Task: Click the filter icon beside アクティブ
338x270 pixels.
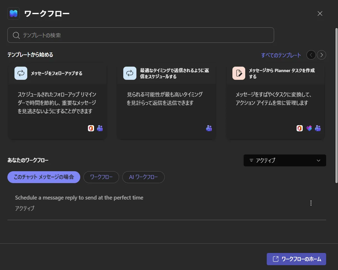Action: click(252, 160)
